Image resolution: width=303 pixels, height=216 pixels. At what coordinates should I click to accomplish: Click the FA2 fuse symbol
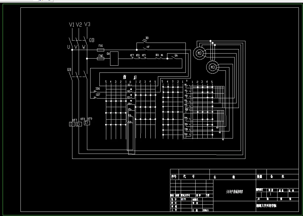click(101, 59)
